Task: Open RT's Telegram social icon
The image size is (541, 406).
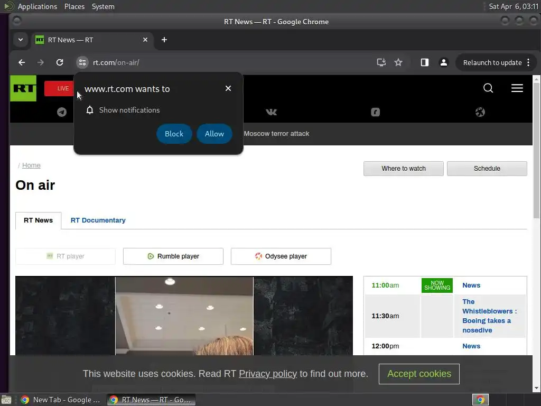Action: [62, 112]
